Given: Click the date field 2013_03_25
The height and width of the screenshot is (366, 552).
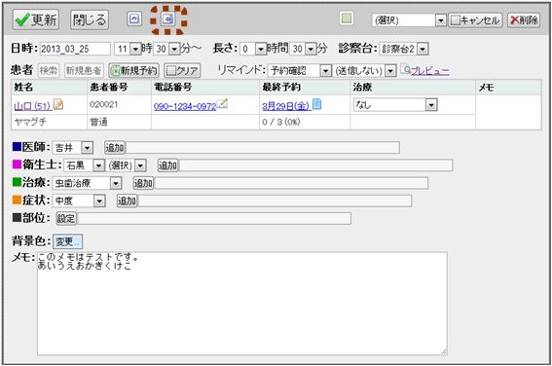Looking at the screenshot, I should [75, 49].
